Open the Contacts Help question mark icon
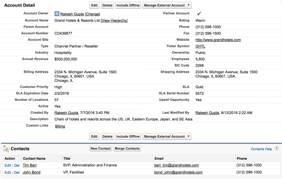 [276, 149]
